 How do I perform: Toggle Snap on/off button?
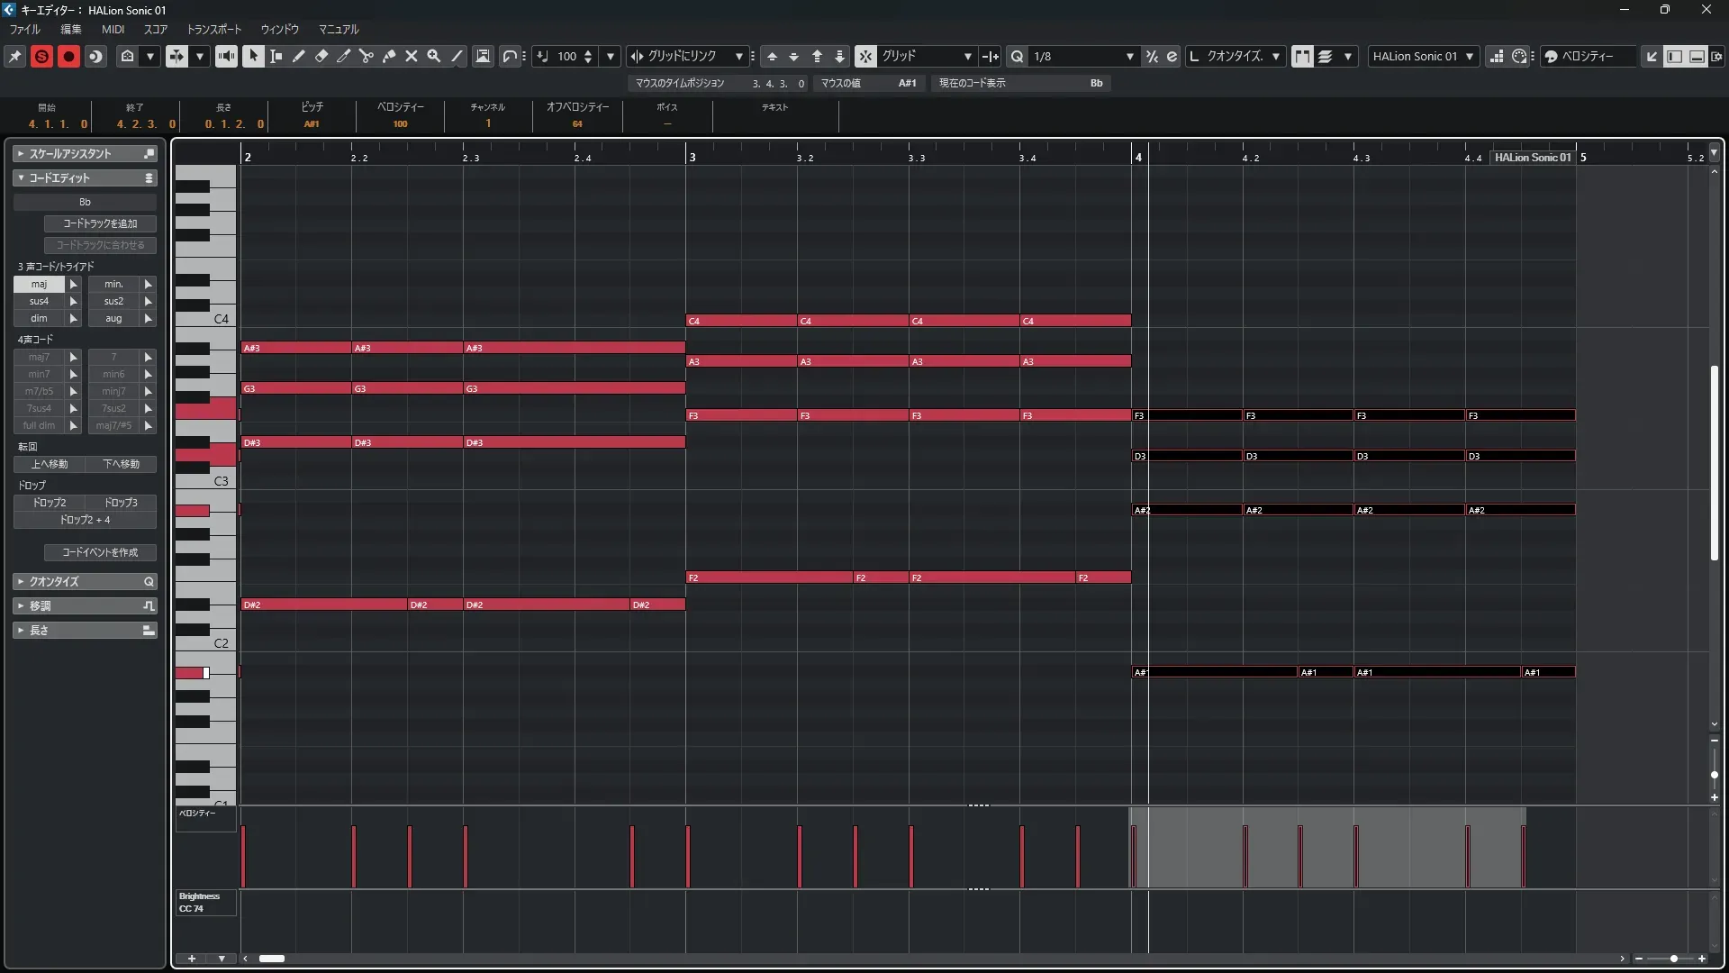click(x=864, y=56)
